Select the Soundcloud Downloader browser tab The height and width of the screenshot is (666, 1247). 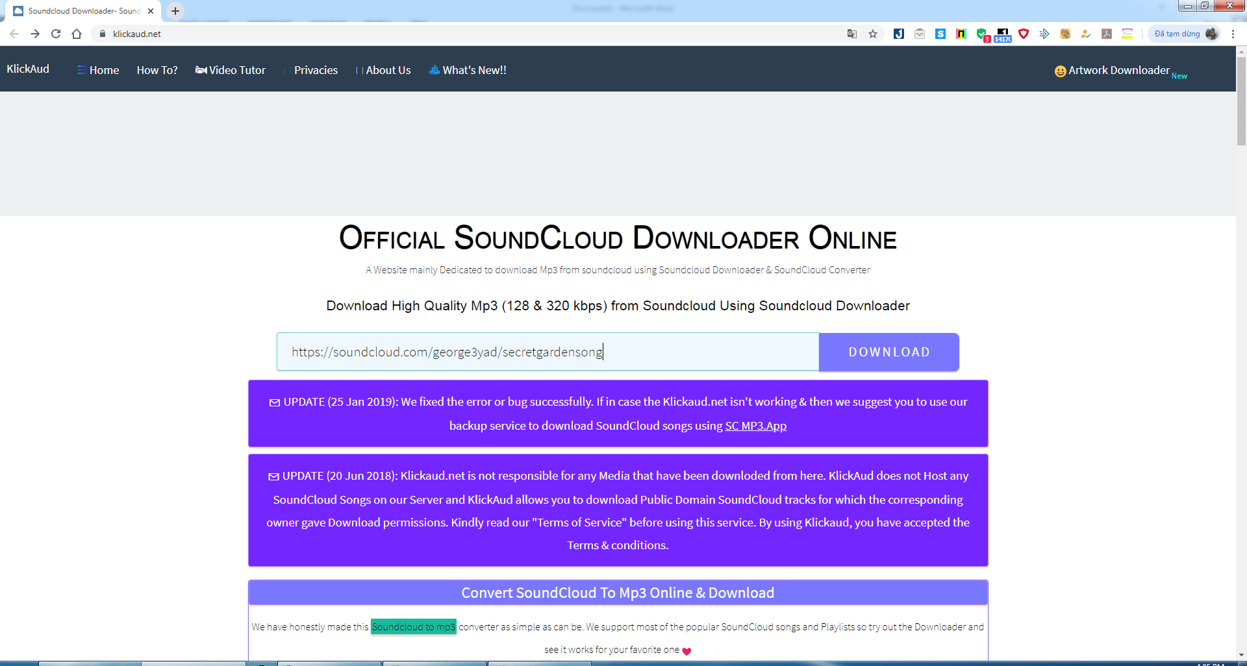pos(83,11)
